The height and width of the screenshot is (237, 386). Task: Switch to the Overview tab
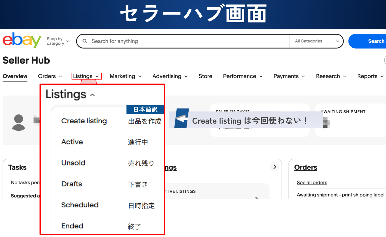pyautogui.click(x=15, y=76)
